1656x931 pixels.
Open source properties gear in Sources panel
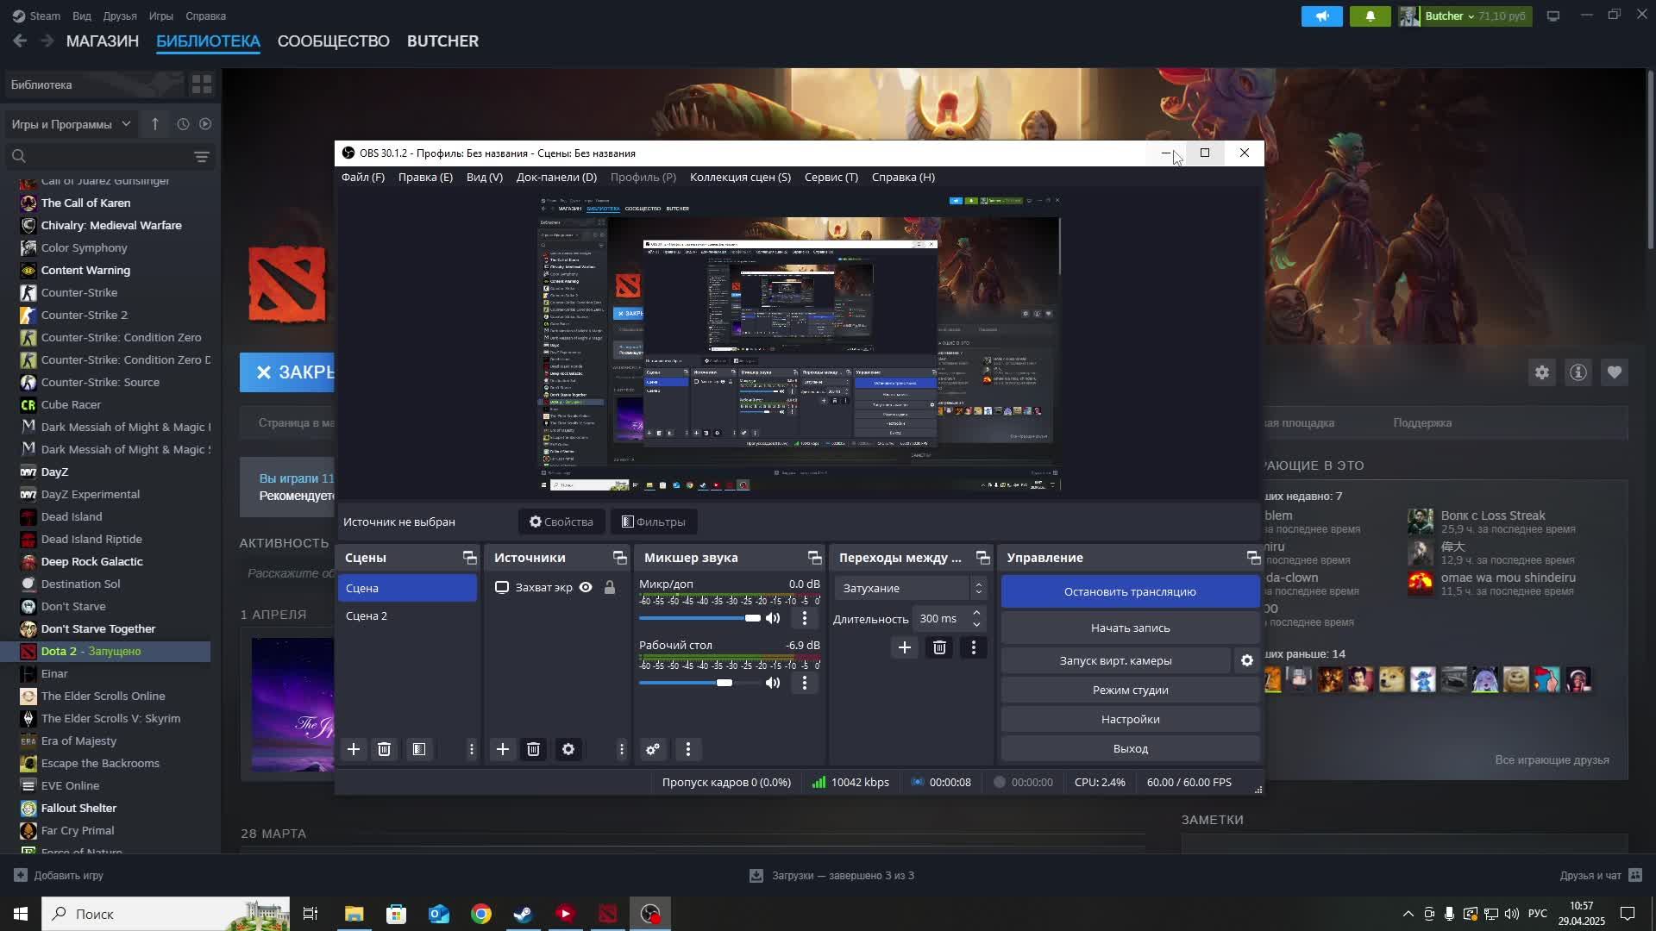pyautogui.click(x=568, y=749)
